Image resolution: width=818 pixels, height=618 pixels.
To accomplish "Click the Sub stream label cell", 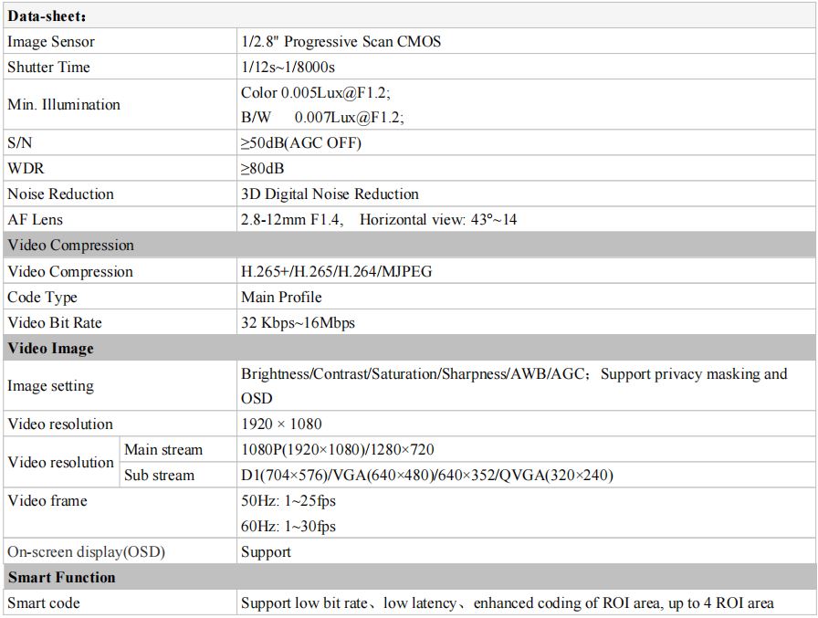I will (x=160, y=476).
